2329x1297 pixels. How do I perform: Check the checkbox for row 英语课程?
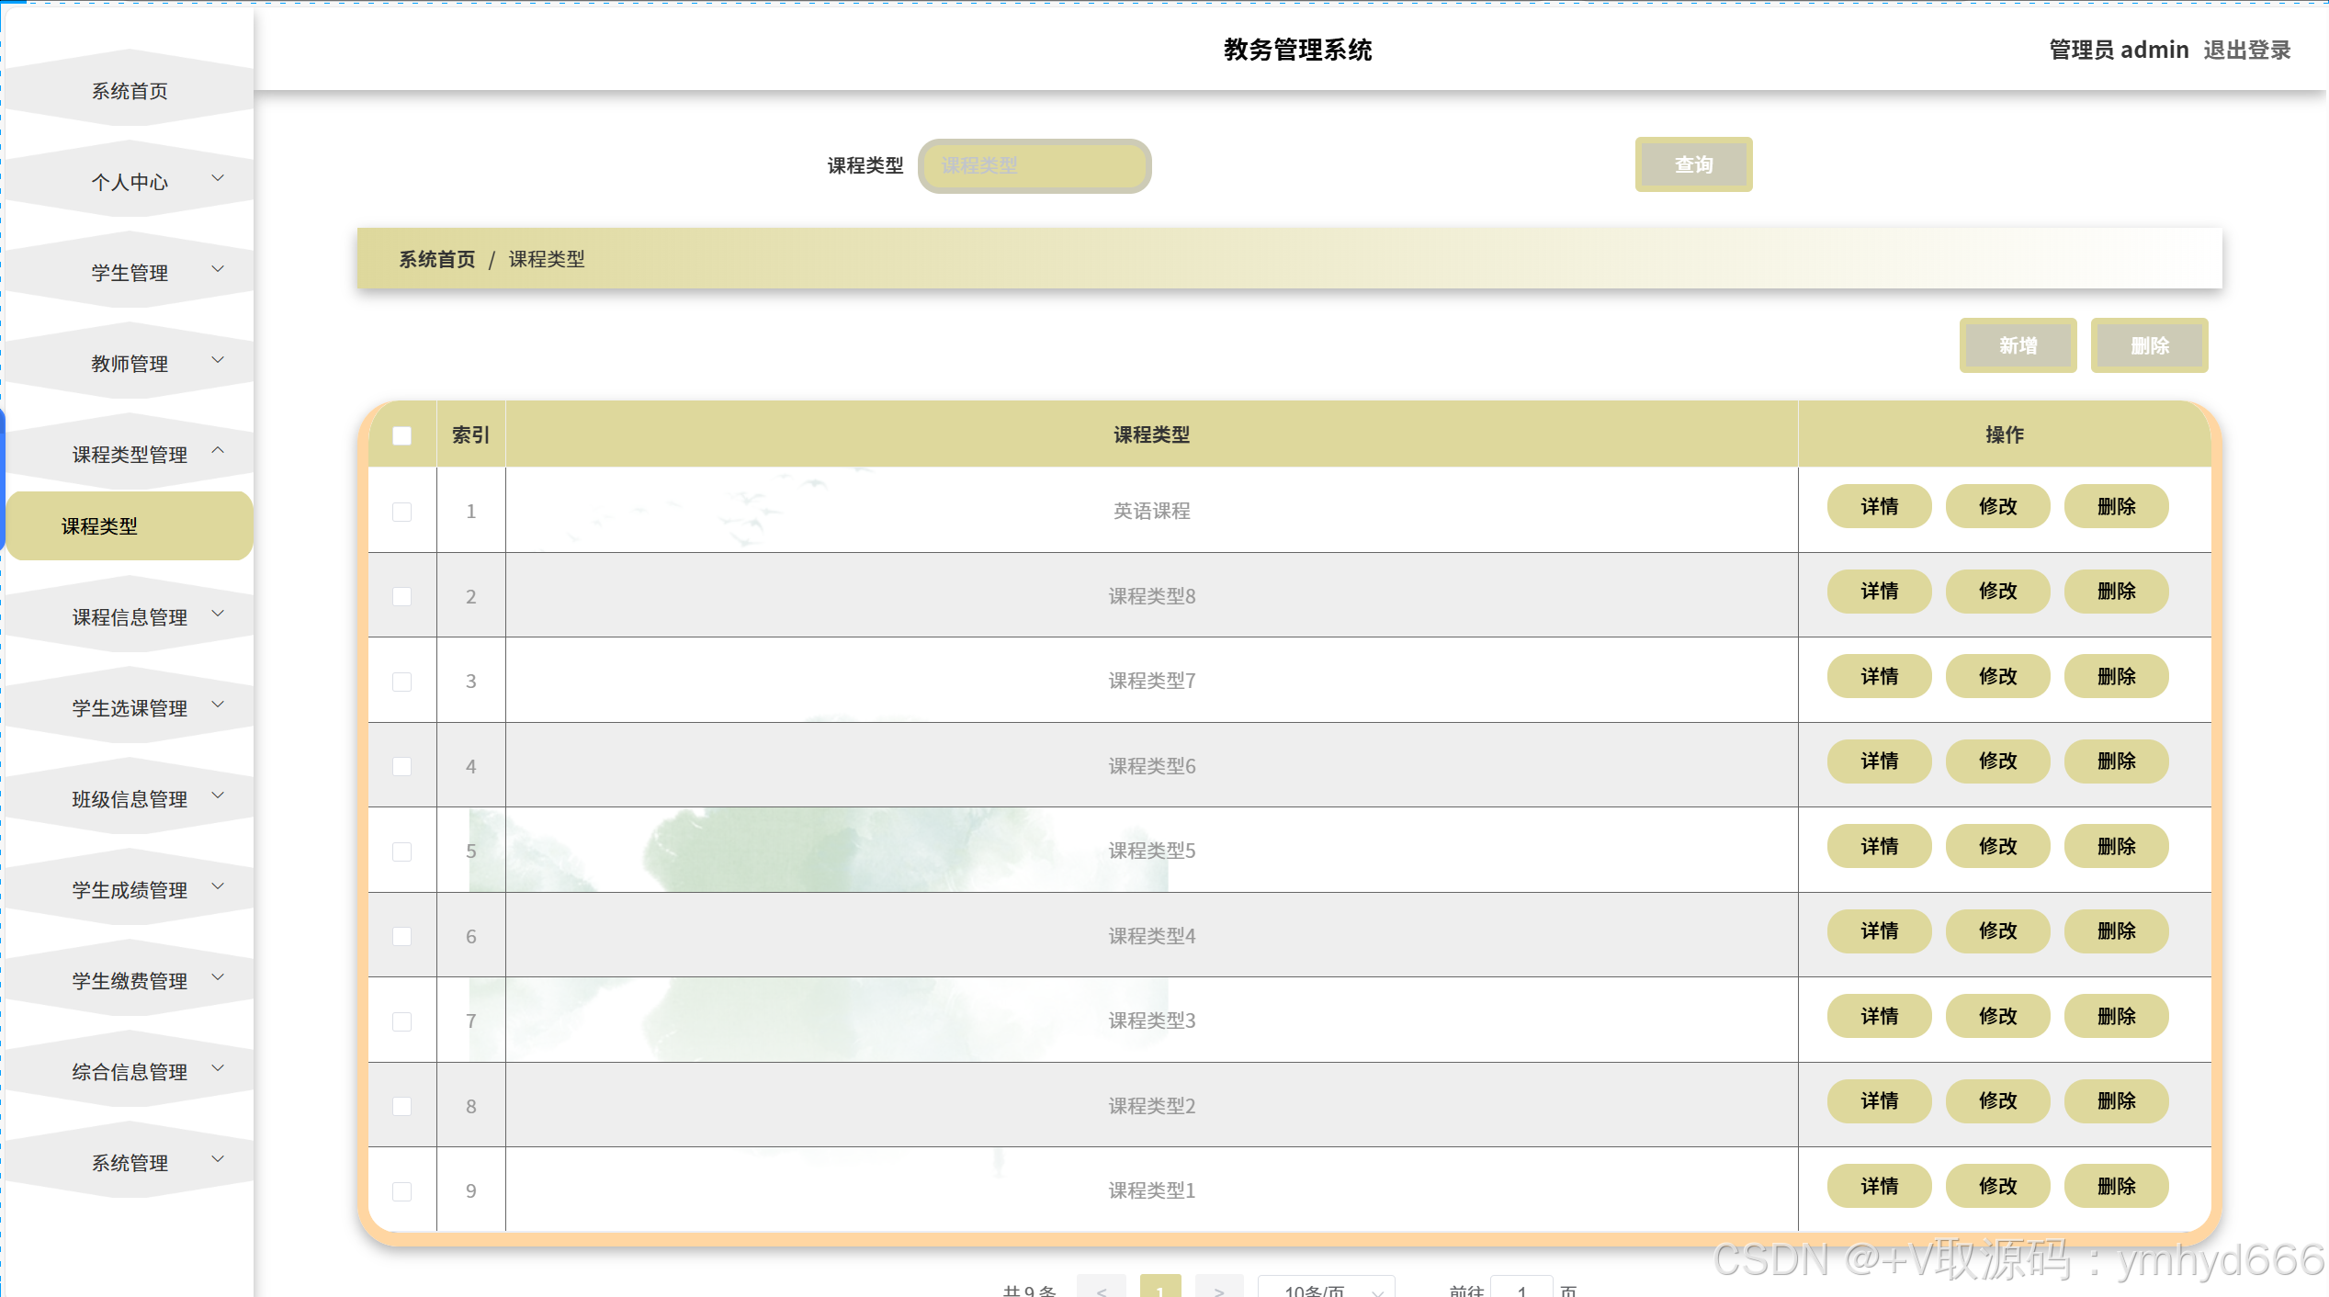[x=401, y=512]
